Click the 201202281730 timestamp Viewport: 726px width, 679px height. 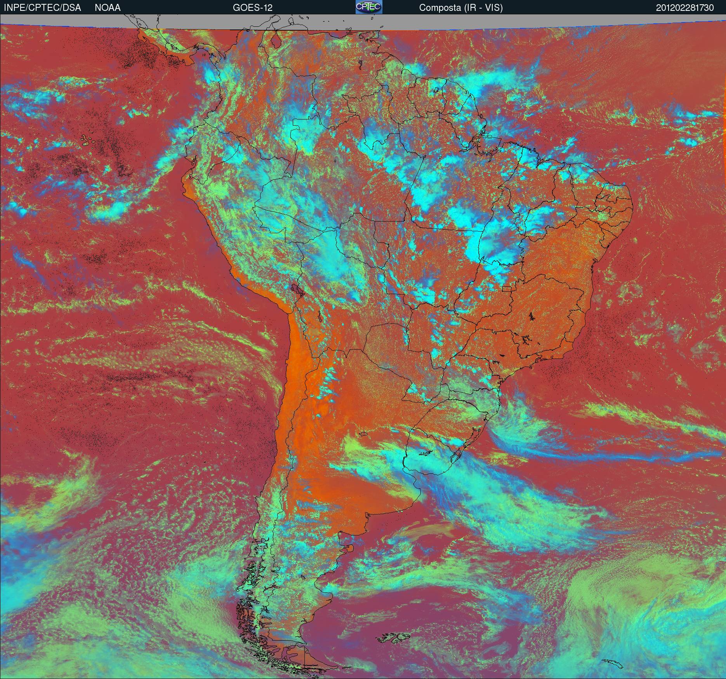point(685,8)
